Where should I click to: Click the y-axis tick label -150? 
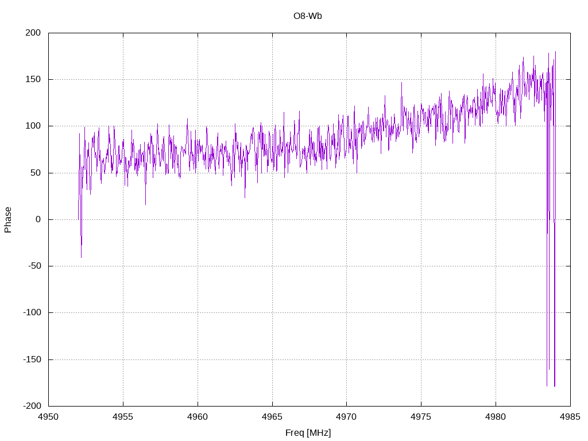(32, 359)
